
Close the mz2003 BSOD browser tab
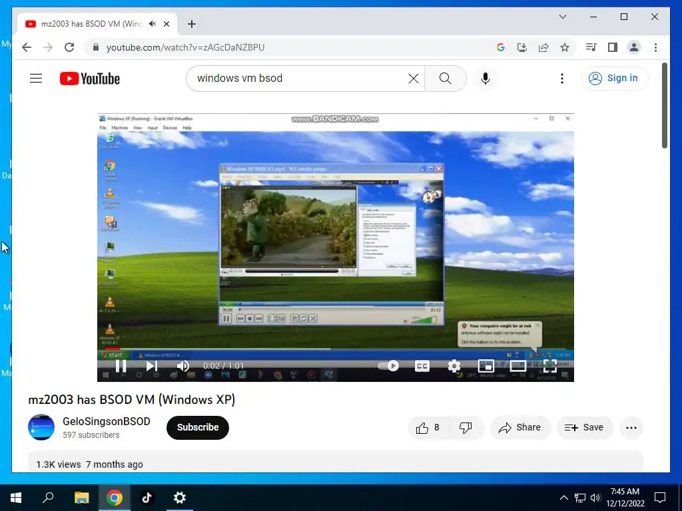[166, 24]
